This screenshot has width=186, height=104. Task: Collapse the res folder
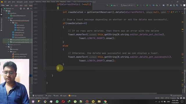6,47
